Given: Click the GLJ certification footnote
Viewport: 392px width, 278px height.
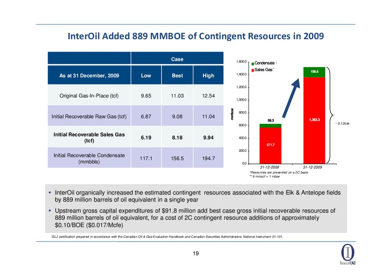Looking at the screenshot, I should [x=167, y=236].
